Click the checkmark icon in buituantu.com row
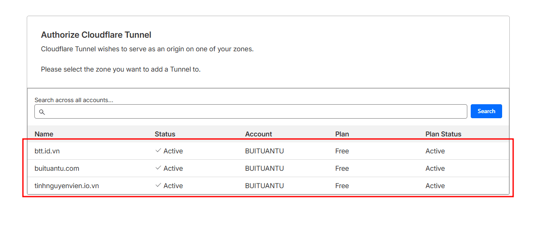 click(x=158, y=168)
